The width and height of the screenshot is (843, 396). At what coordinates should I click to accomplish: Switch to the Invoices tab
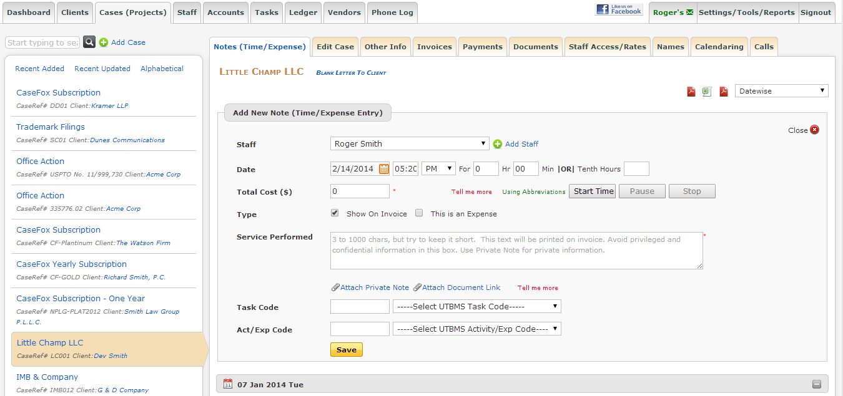coord(434,47)
